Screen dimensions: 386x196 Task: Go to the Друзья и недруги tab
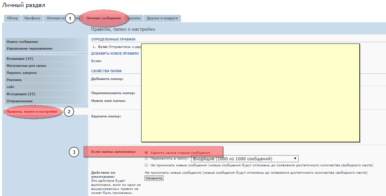coord(162,18)
